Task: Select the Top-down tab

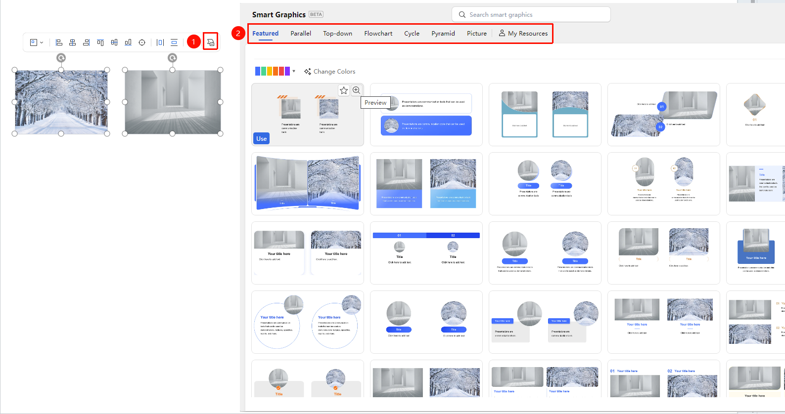Action: (x=338, y=34)
